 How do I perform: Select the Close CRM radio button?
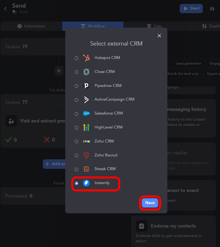click(x=76, y=72)
